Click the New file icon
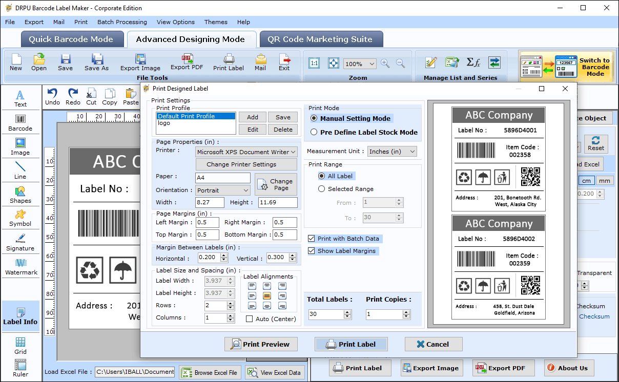The image size is (619, 382). click(x=16, y=62)
